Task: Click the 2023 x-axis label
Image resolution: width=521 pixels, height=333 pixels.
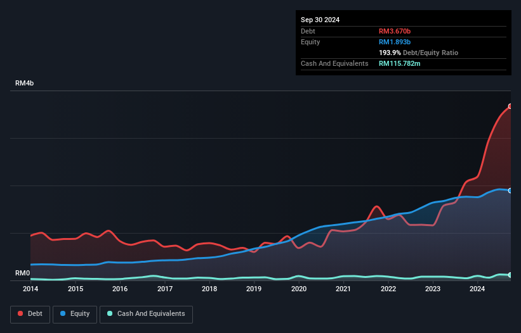Action: [x=433, y=289]
